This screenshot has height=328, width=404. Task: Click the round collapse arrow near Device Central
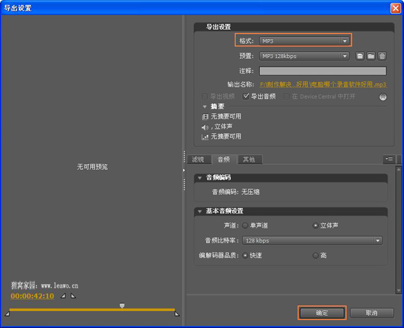382,97
